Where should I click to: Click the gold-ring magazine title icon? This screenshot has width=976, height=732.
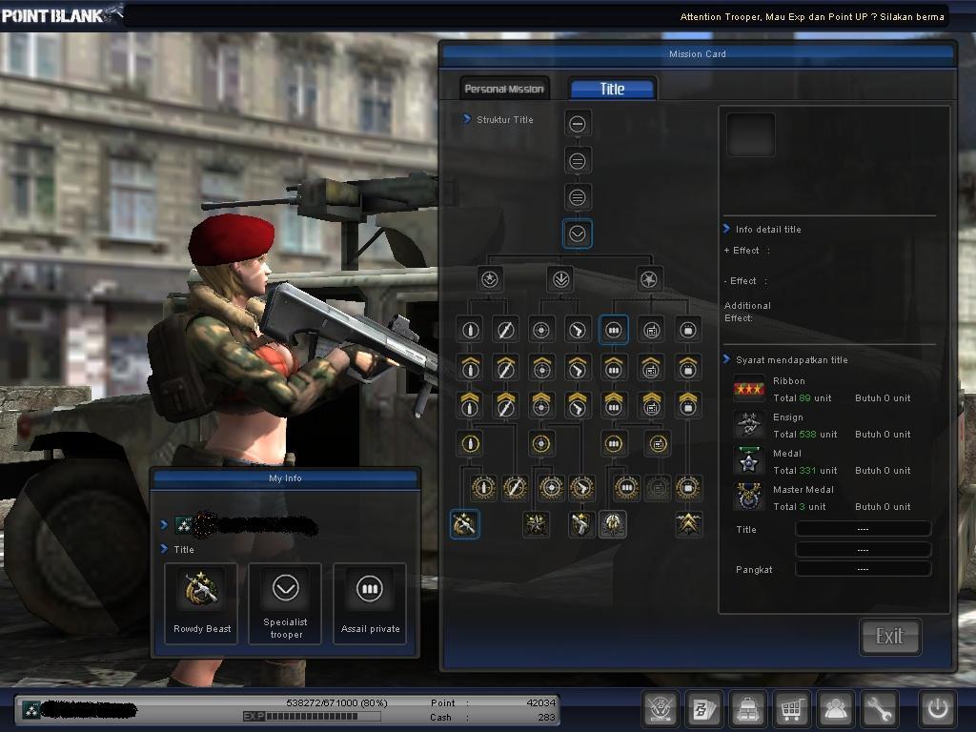[613, 444]
